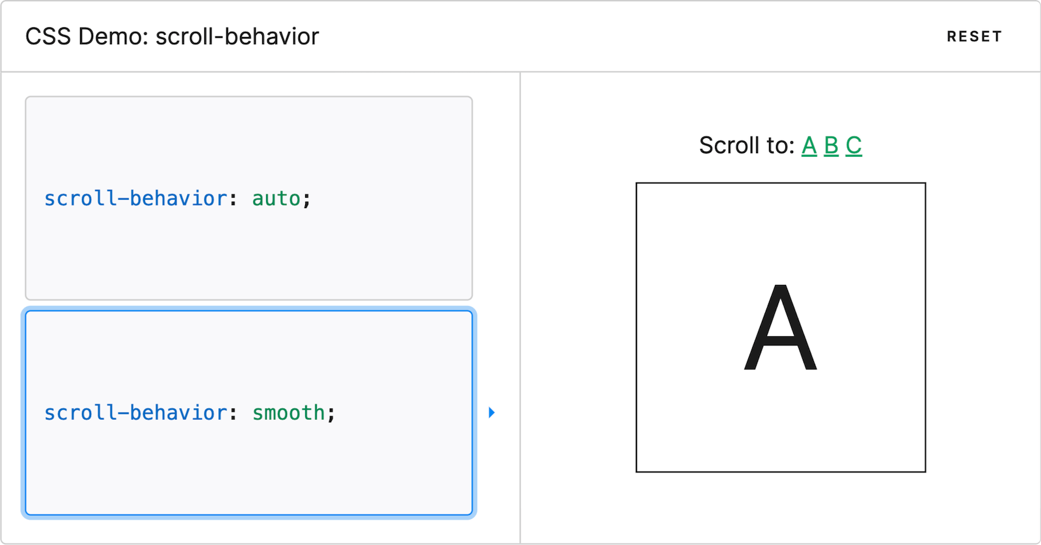Click the word auto in the code
This screenshot has height=545, width=1041.
point(276,198)
